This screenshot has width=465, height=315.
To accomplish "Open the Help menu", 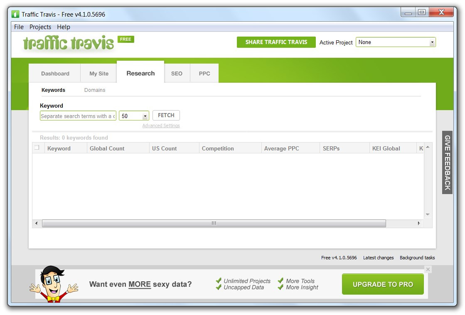I will (x=64, y=27).
